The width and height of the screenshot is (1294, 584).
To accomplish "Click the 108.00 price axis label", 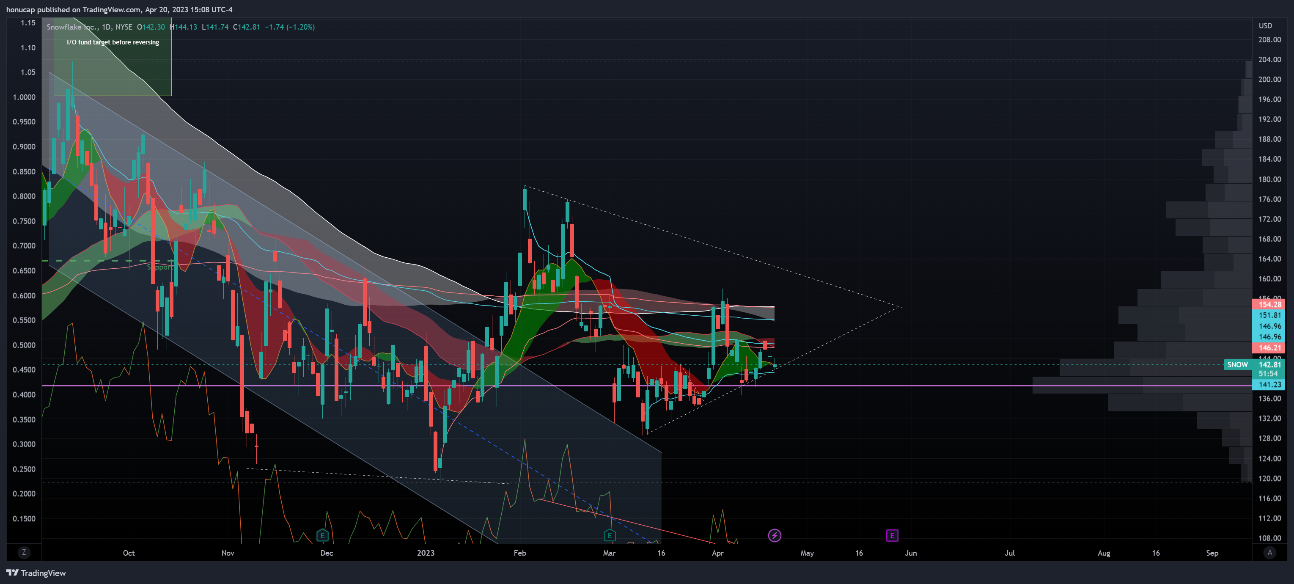I will click(1269, 538).
